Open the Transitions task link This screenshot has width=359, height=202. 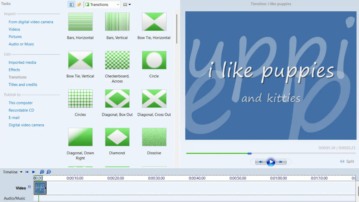coord(18,77)
